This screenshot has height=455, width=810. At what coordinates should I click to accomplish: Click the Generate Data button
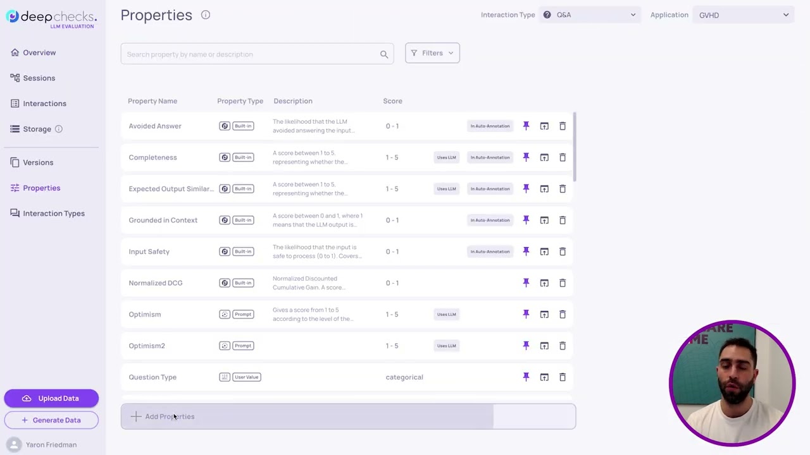pyautogui.click(x=51, y=420)
